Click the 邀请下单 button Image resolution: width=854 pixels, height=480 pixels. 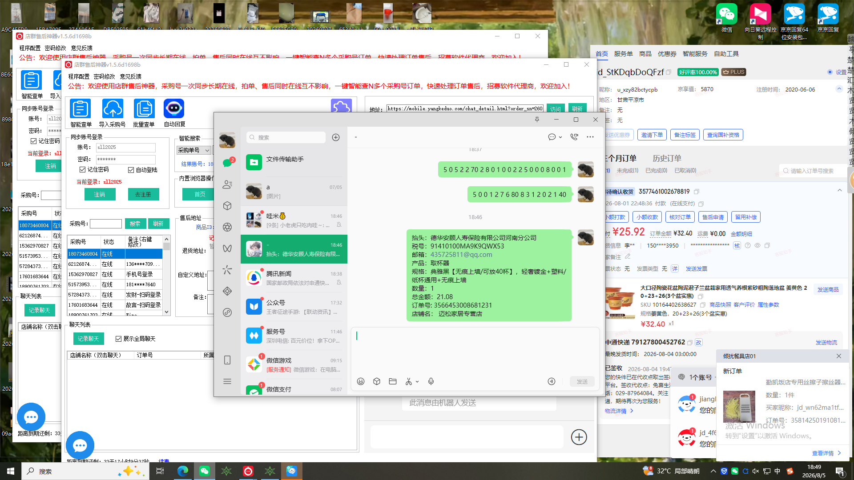point(652,135)
